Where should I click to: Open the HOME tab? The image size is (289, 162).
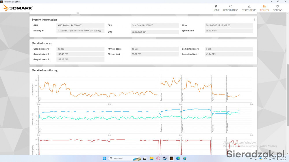tap(216, 8)
